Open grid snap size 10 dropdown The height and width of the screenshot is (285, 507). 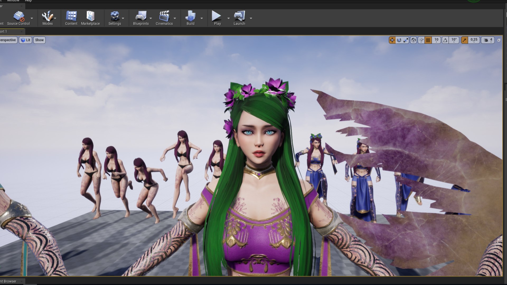[x=436, y=40]
